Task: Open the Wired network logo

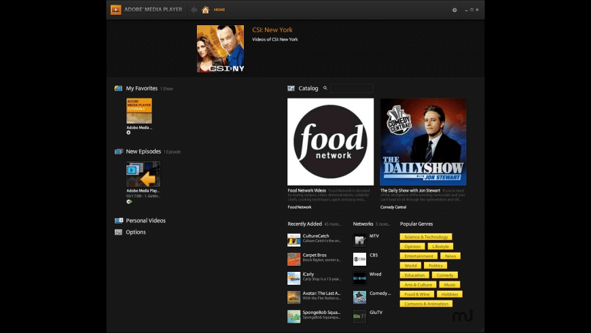Action: click(359, 279)
